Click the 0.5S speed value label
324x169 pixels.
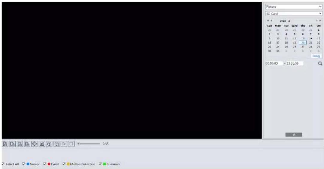click(x=106, y=144)
